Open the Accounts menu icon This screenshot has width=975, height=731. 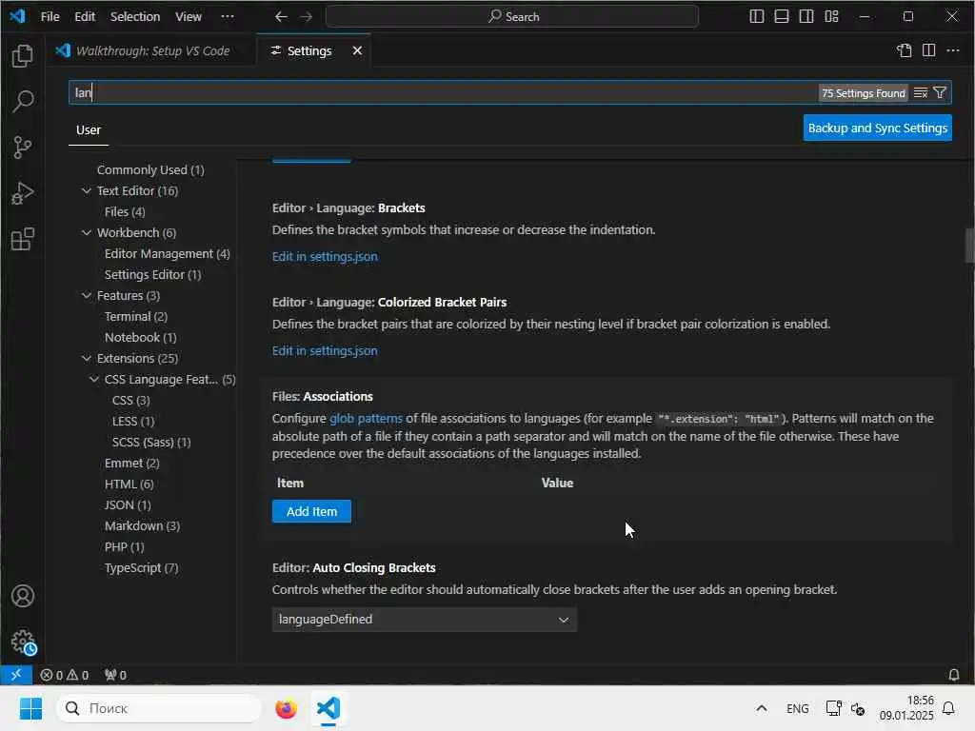tap(23, 596)
